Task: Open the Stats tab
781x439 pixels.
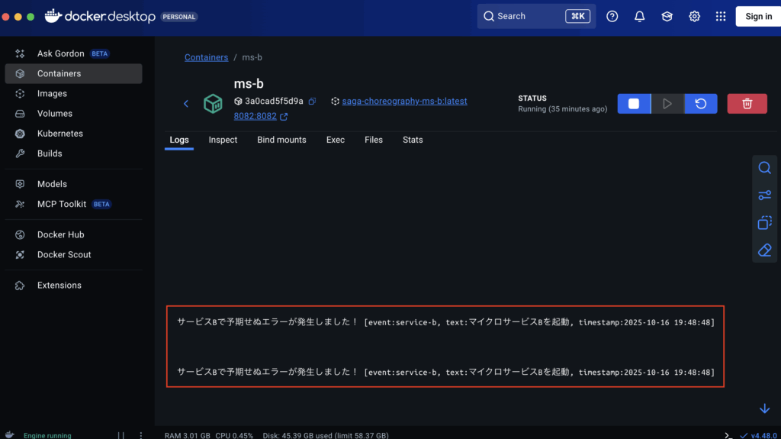Action: click(x=413, y=140)
